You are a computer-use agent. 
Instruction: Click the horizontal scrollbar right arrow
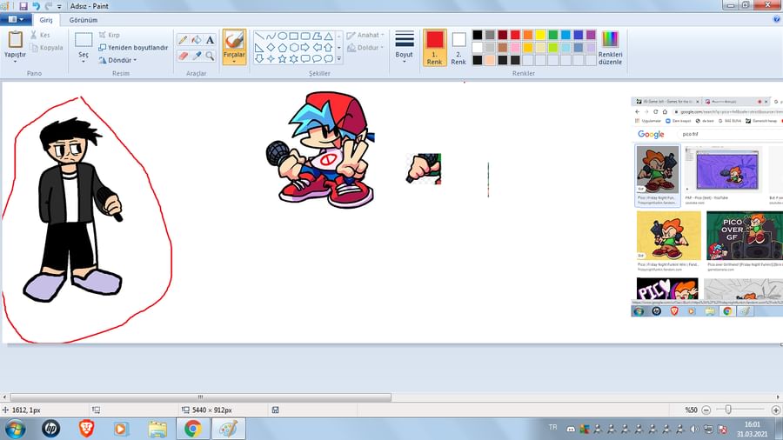[x=778, y=397]
